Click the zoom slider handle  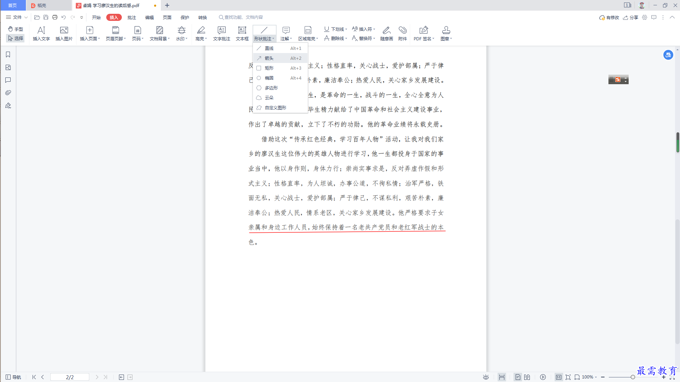(633, 377)
